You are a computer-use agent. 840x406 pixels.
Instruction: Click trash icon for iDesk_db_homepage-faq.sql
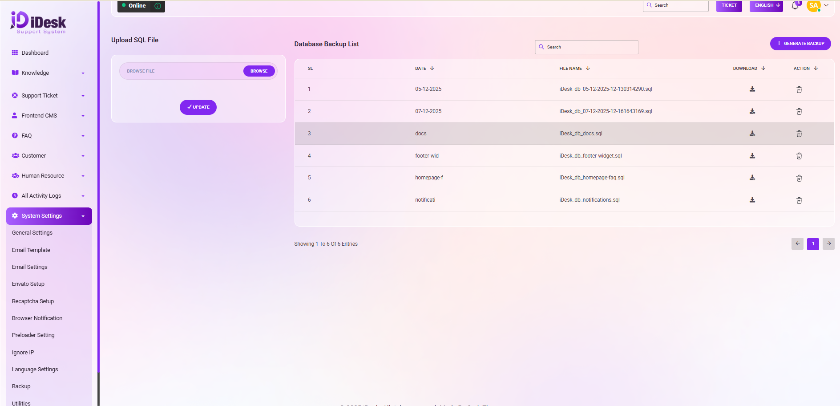pyautogui.click(x=799, y=178)
